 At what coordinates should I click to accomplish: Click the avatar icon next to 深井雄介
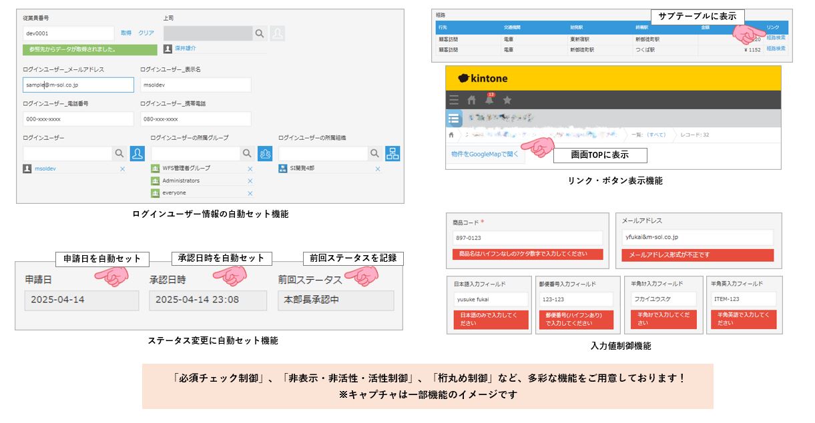coord(168,49)
